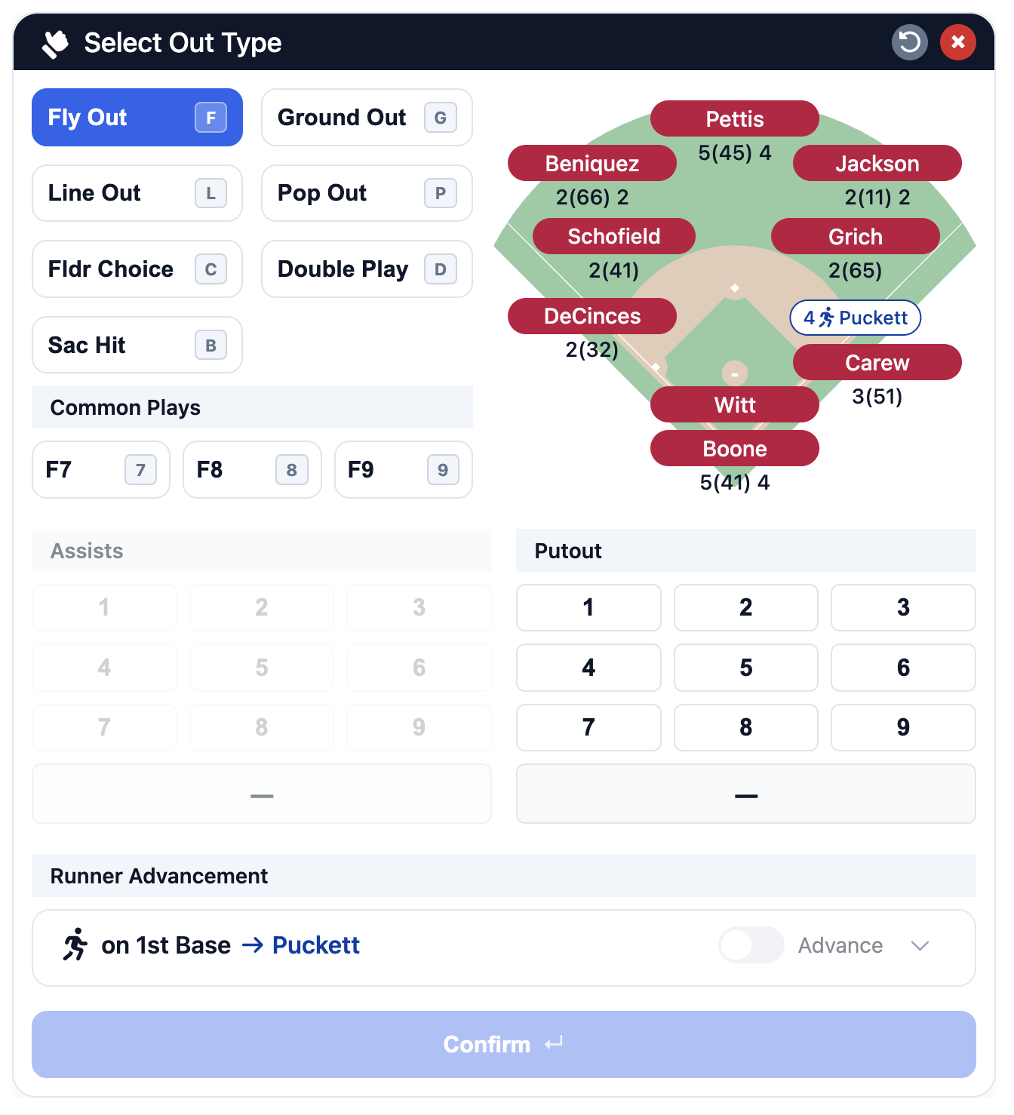
Task: Click the Puckett link in Runner Advancement
Action: [x=315, y=945]
